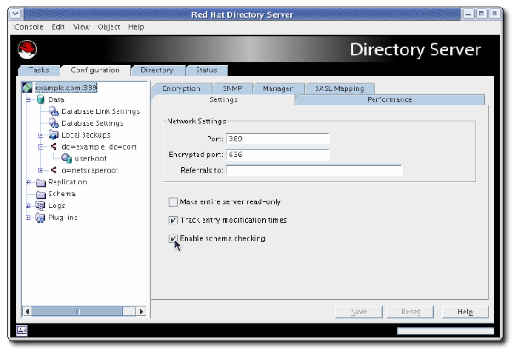Image resolution: width=514 pixels, height=351 pixels.
Task: Click the Local Backups icon
Action: (x=54, y=135)
